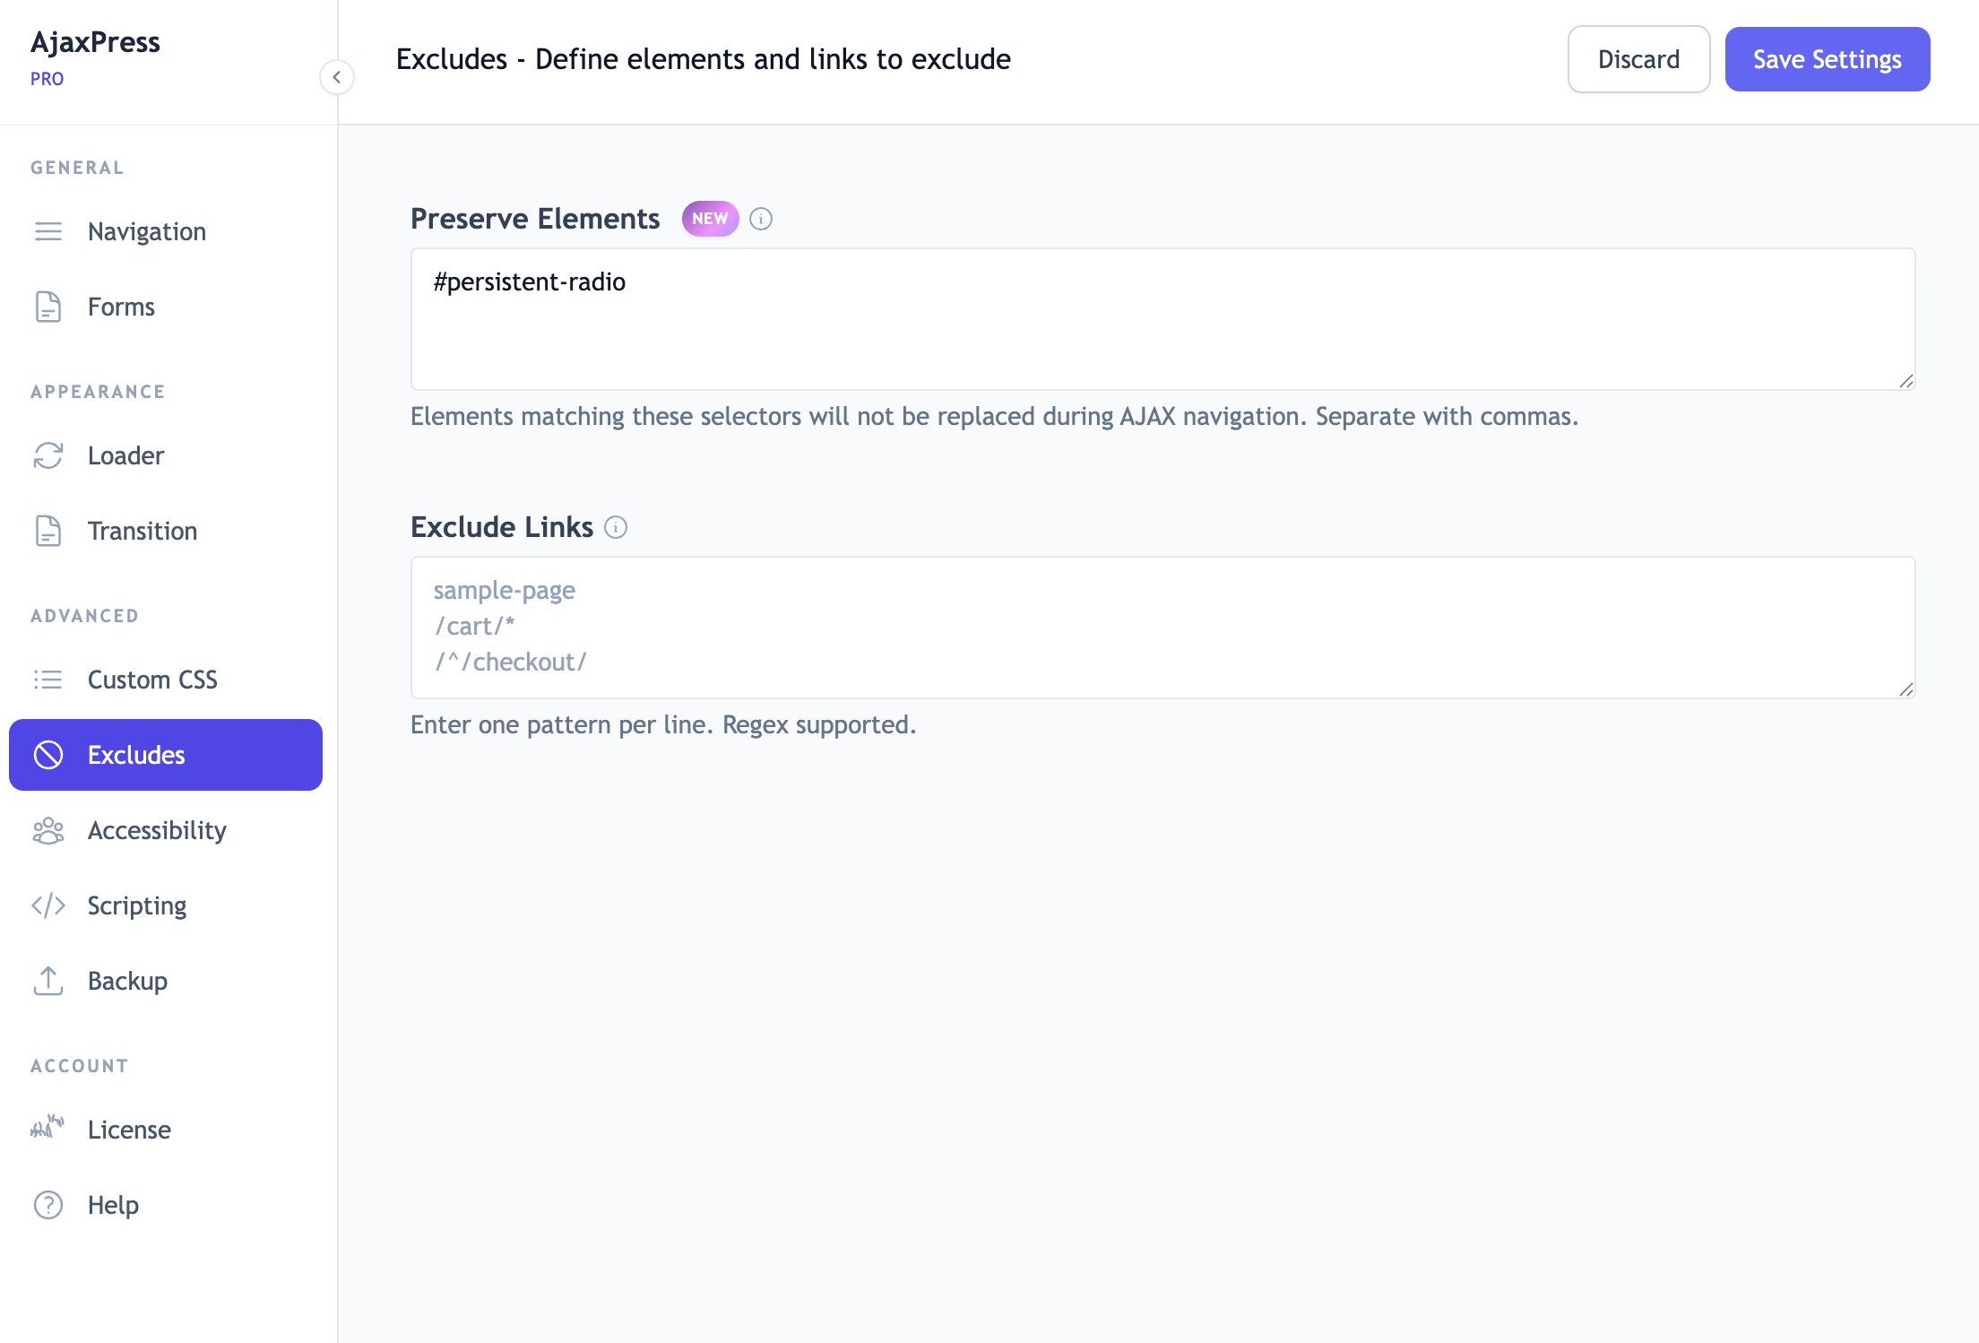Click the Custom CSS list icon
Screen dimensions: 1979x1343
click(48, 680)
